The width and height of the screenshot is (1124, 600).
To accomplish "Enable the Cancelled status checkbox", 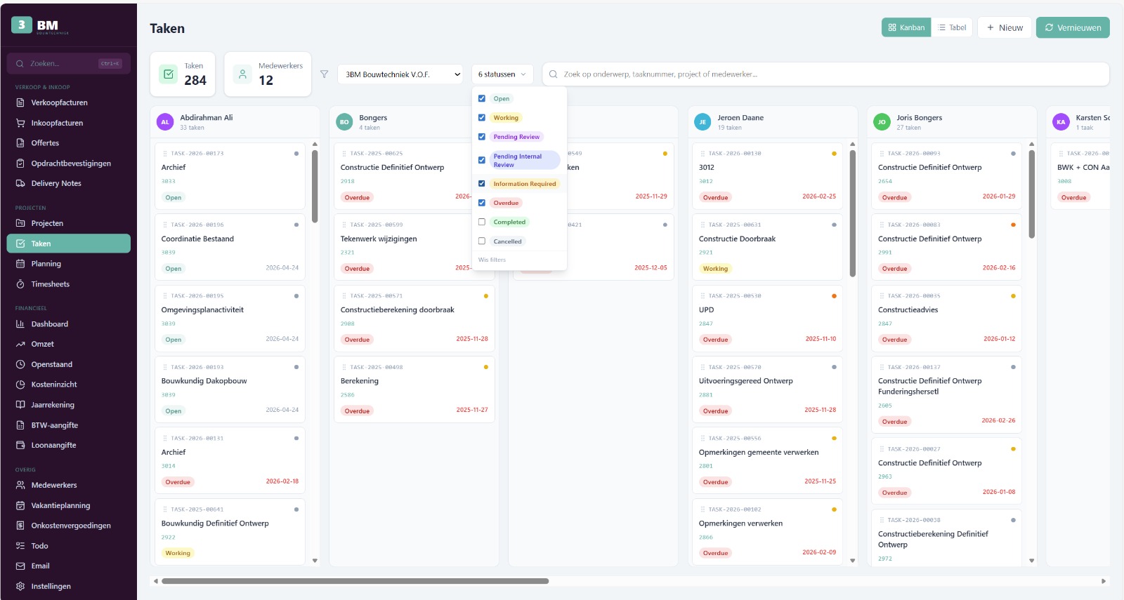I will 482,241.
